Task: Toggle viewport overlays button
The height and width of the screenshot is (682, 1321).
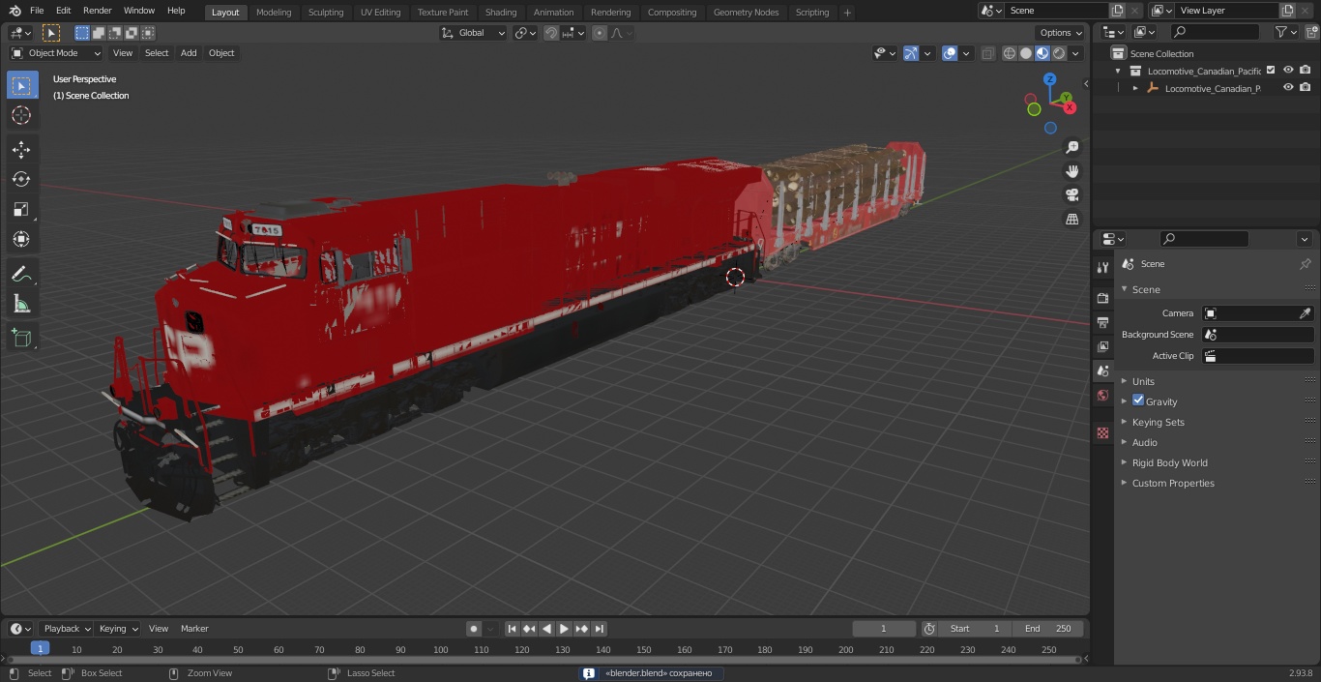Action: [950, 53]
